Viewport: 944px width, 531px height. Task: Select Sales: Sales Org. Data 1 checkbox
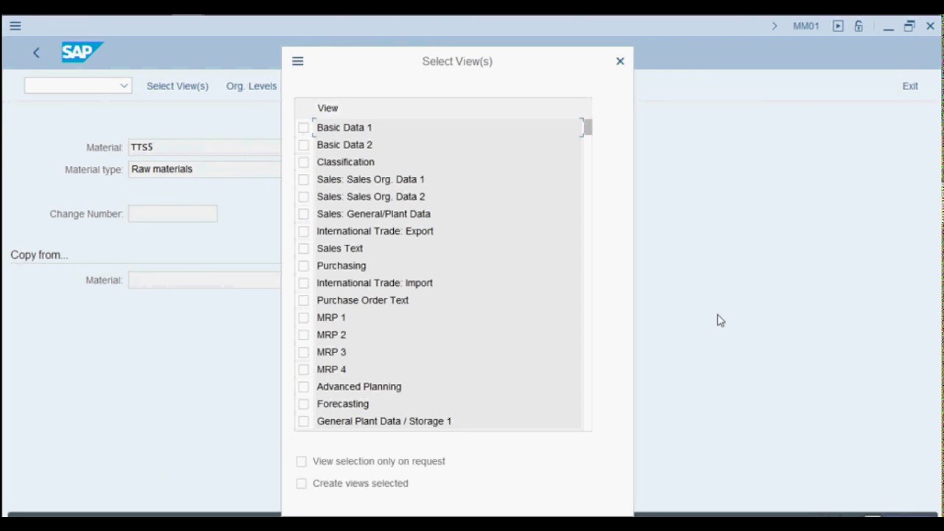click(304, 179)
